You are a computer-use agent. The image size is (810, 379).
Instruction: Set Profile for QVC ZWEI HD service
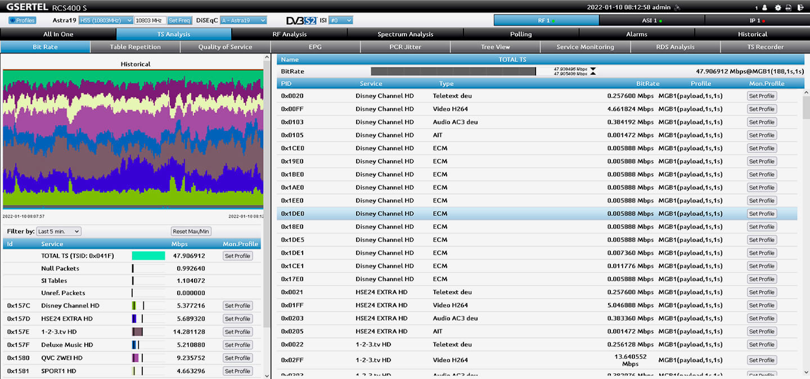237,358
